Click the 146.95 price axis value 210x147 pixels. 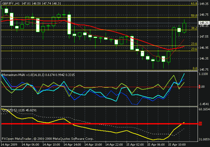pos(204,48)
